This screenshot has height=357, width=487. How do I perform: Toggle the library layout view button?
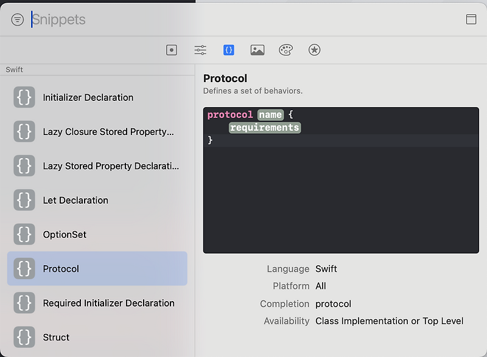click(x=471, y=19)
